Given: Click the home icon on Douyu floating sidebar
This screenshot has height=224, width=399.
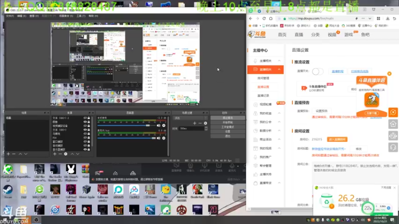Looking at the screenshot, I should [393, 124].
